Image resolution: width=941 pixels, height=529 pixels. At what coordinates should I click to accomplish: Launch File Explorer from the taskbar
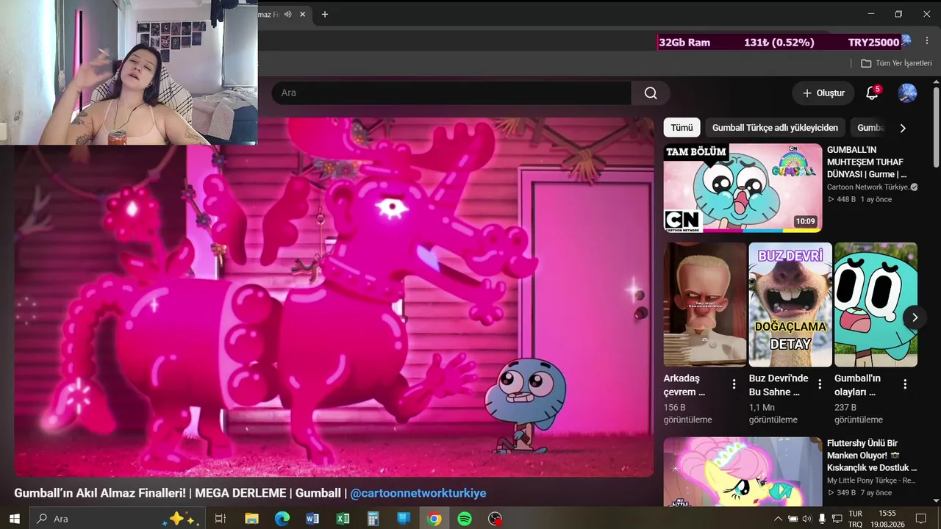[x=251, y=519]
